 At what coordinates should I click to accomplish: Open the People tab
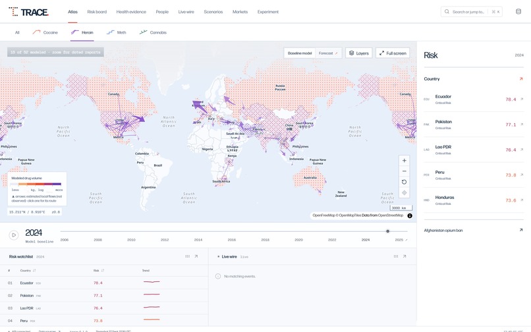162,12
